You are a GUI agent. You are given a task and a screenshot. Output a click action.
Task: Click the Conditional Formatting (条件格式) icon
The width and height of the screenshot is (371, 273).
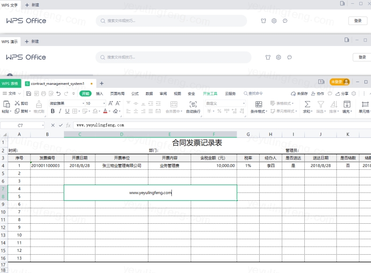(259, 104)
